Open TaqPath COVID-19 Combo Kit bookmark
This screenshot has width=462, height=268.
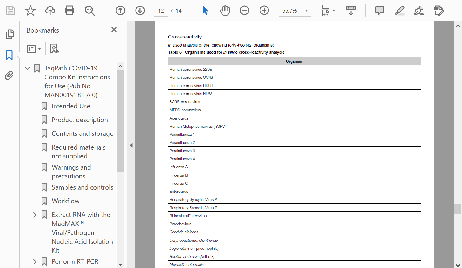pos(77,81)
